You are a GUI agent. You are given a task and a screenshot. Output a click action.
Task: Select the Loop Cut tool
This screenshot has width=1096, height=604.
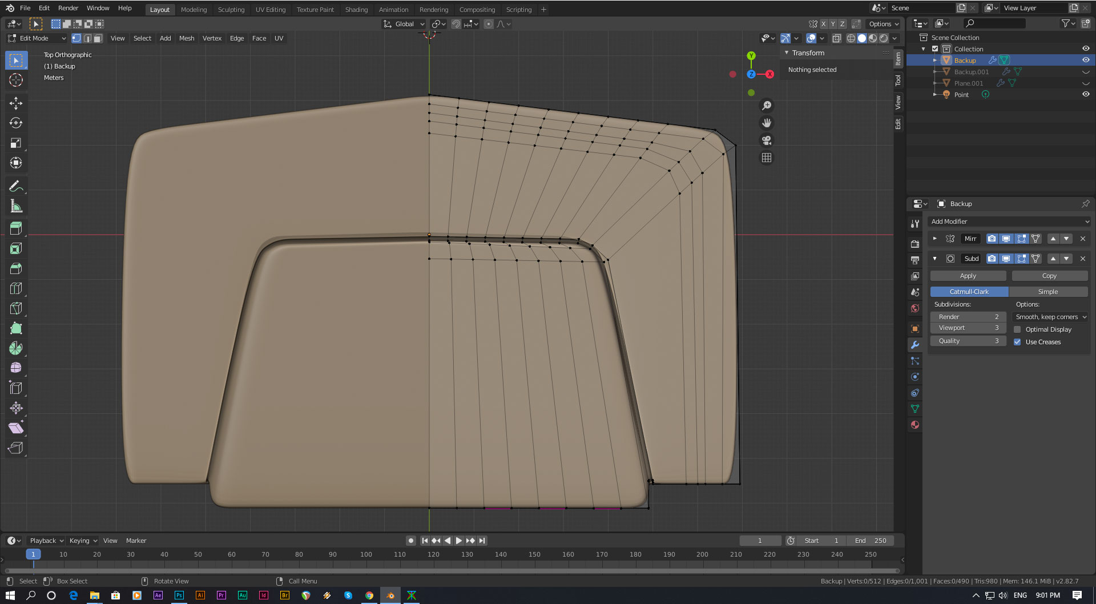coord(16,288)
